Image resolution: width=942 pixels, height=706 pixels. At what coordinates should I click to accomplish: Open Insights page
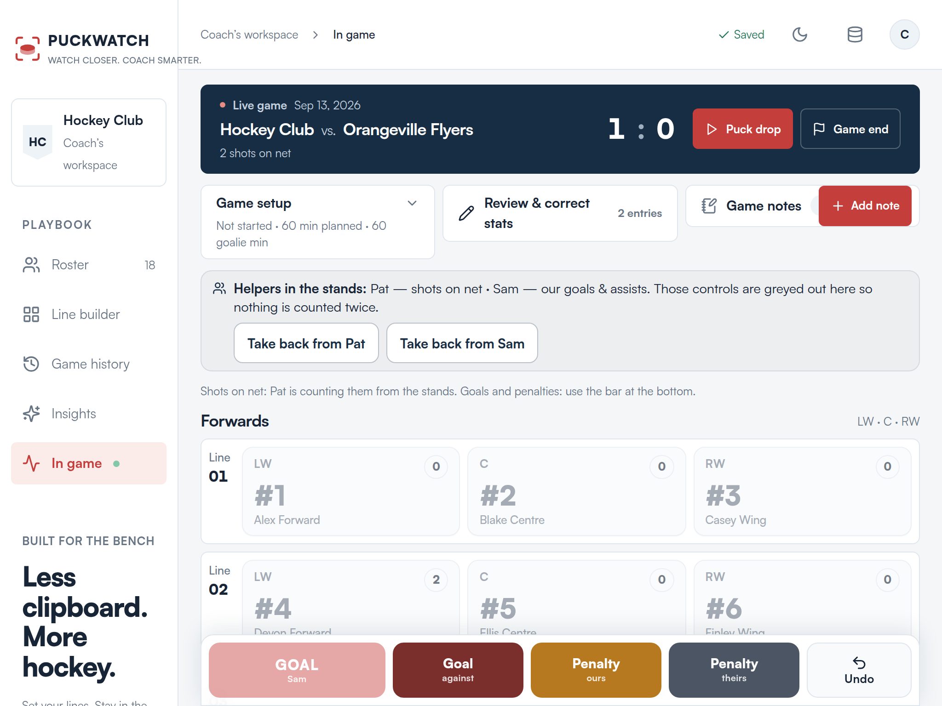[89, 414]
